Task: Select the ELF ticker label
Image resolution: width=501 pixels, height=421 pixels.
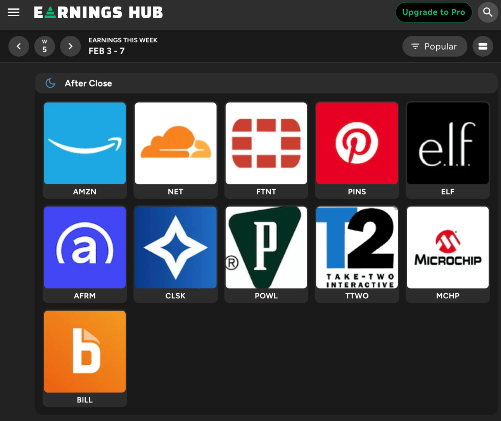Action: tap(448, 192)
